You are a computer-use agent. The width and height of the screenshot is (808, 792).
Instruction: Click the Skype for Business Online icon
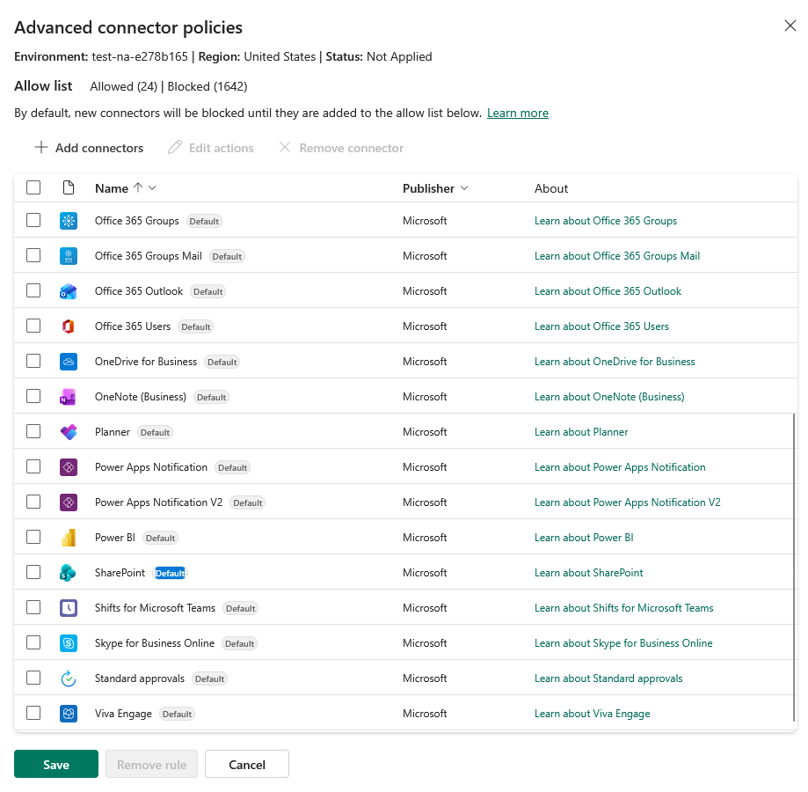pyautogui.click(x=69, y=643)
